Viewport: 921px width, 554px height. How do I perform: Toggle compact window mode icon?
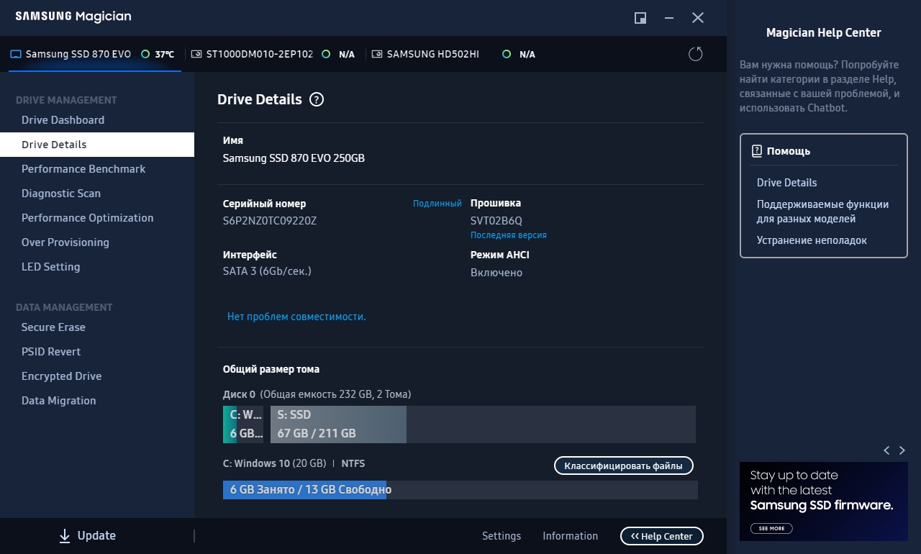(x=640, y=18)
